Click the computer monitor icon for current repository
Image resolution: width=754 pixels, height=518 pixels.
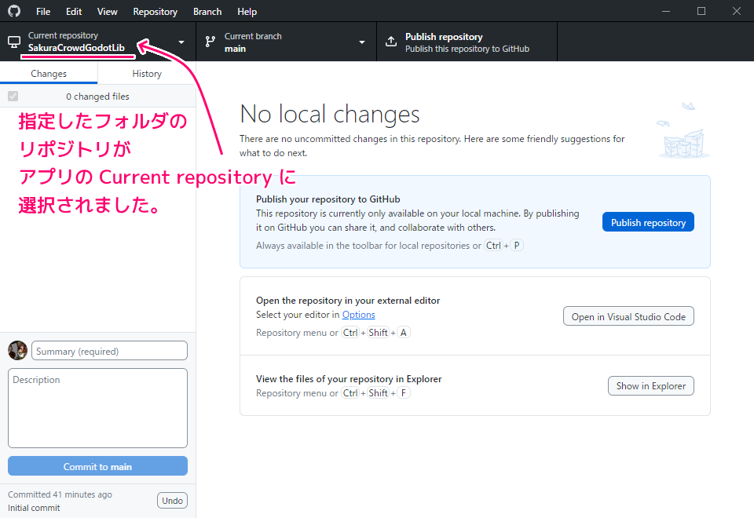(x=14, y=42)
